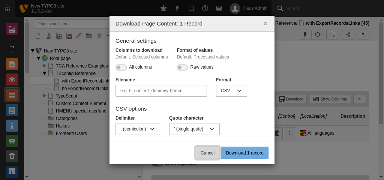This screenshot has width=384, height=180.
Task: Click the flush cache lightning icon
Action: pyautogui.click(x=177, y=8)
